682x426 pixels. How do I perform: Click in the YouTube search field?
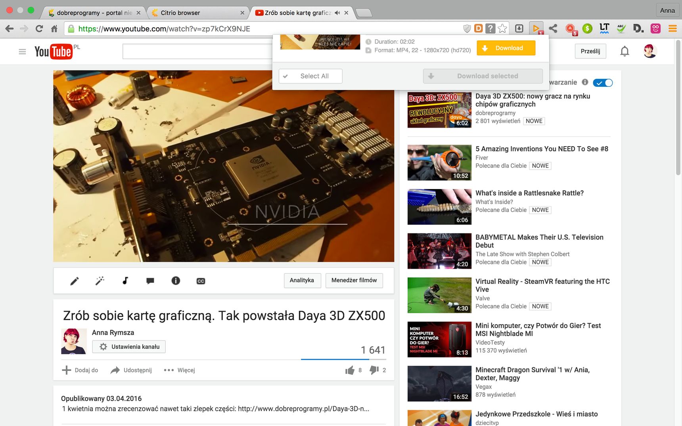point(197,52)
